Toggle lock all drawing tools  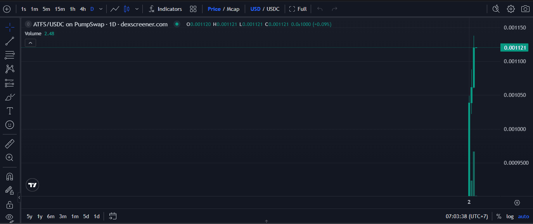10,204
